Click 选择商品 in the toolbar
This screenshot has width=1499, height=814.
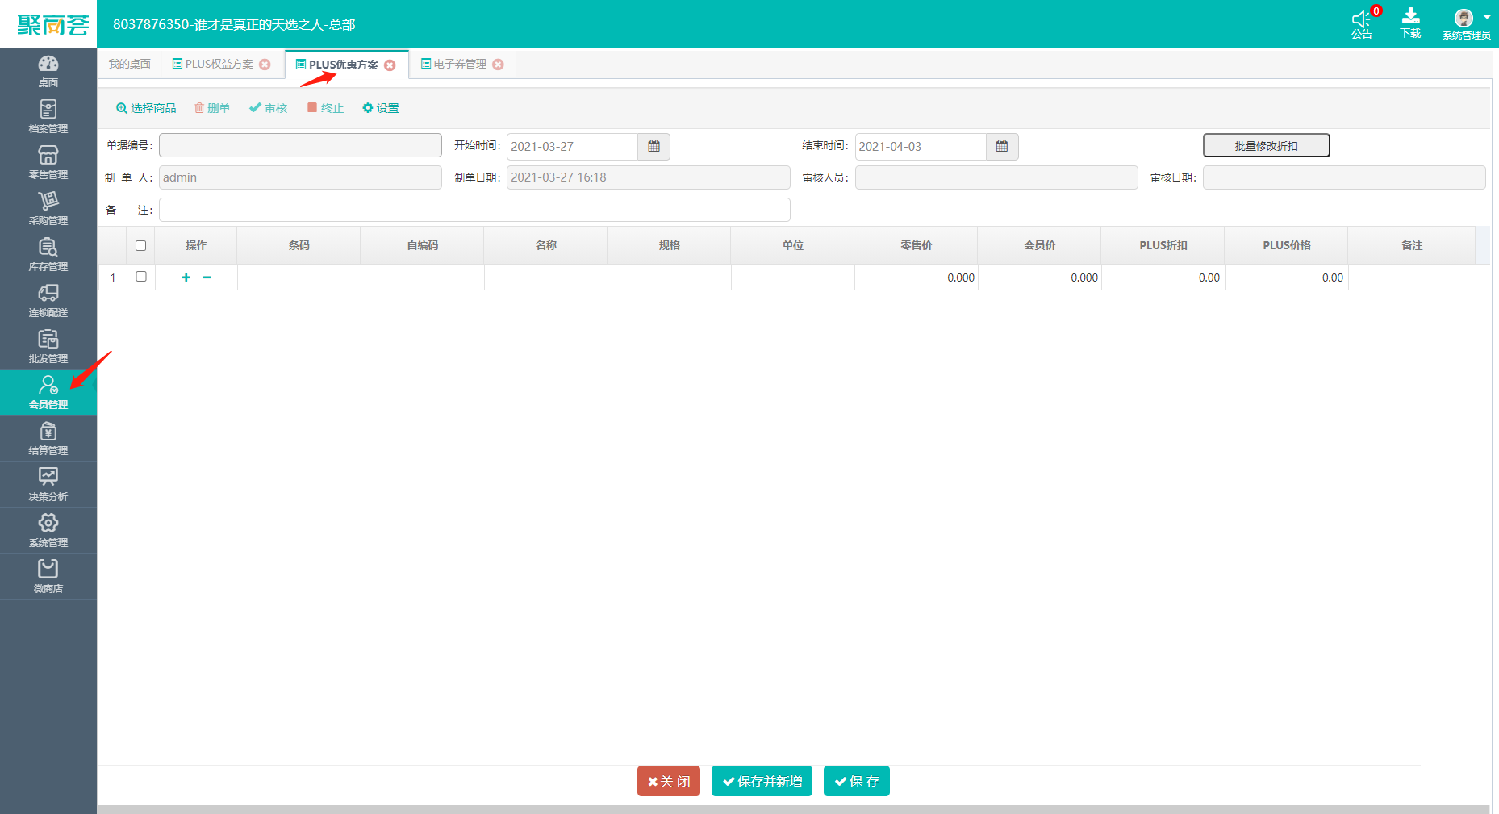click(x=146, y=108)
